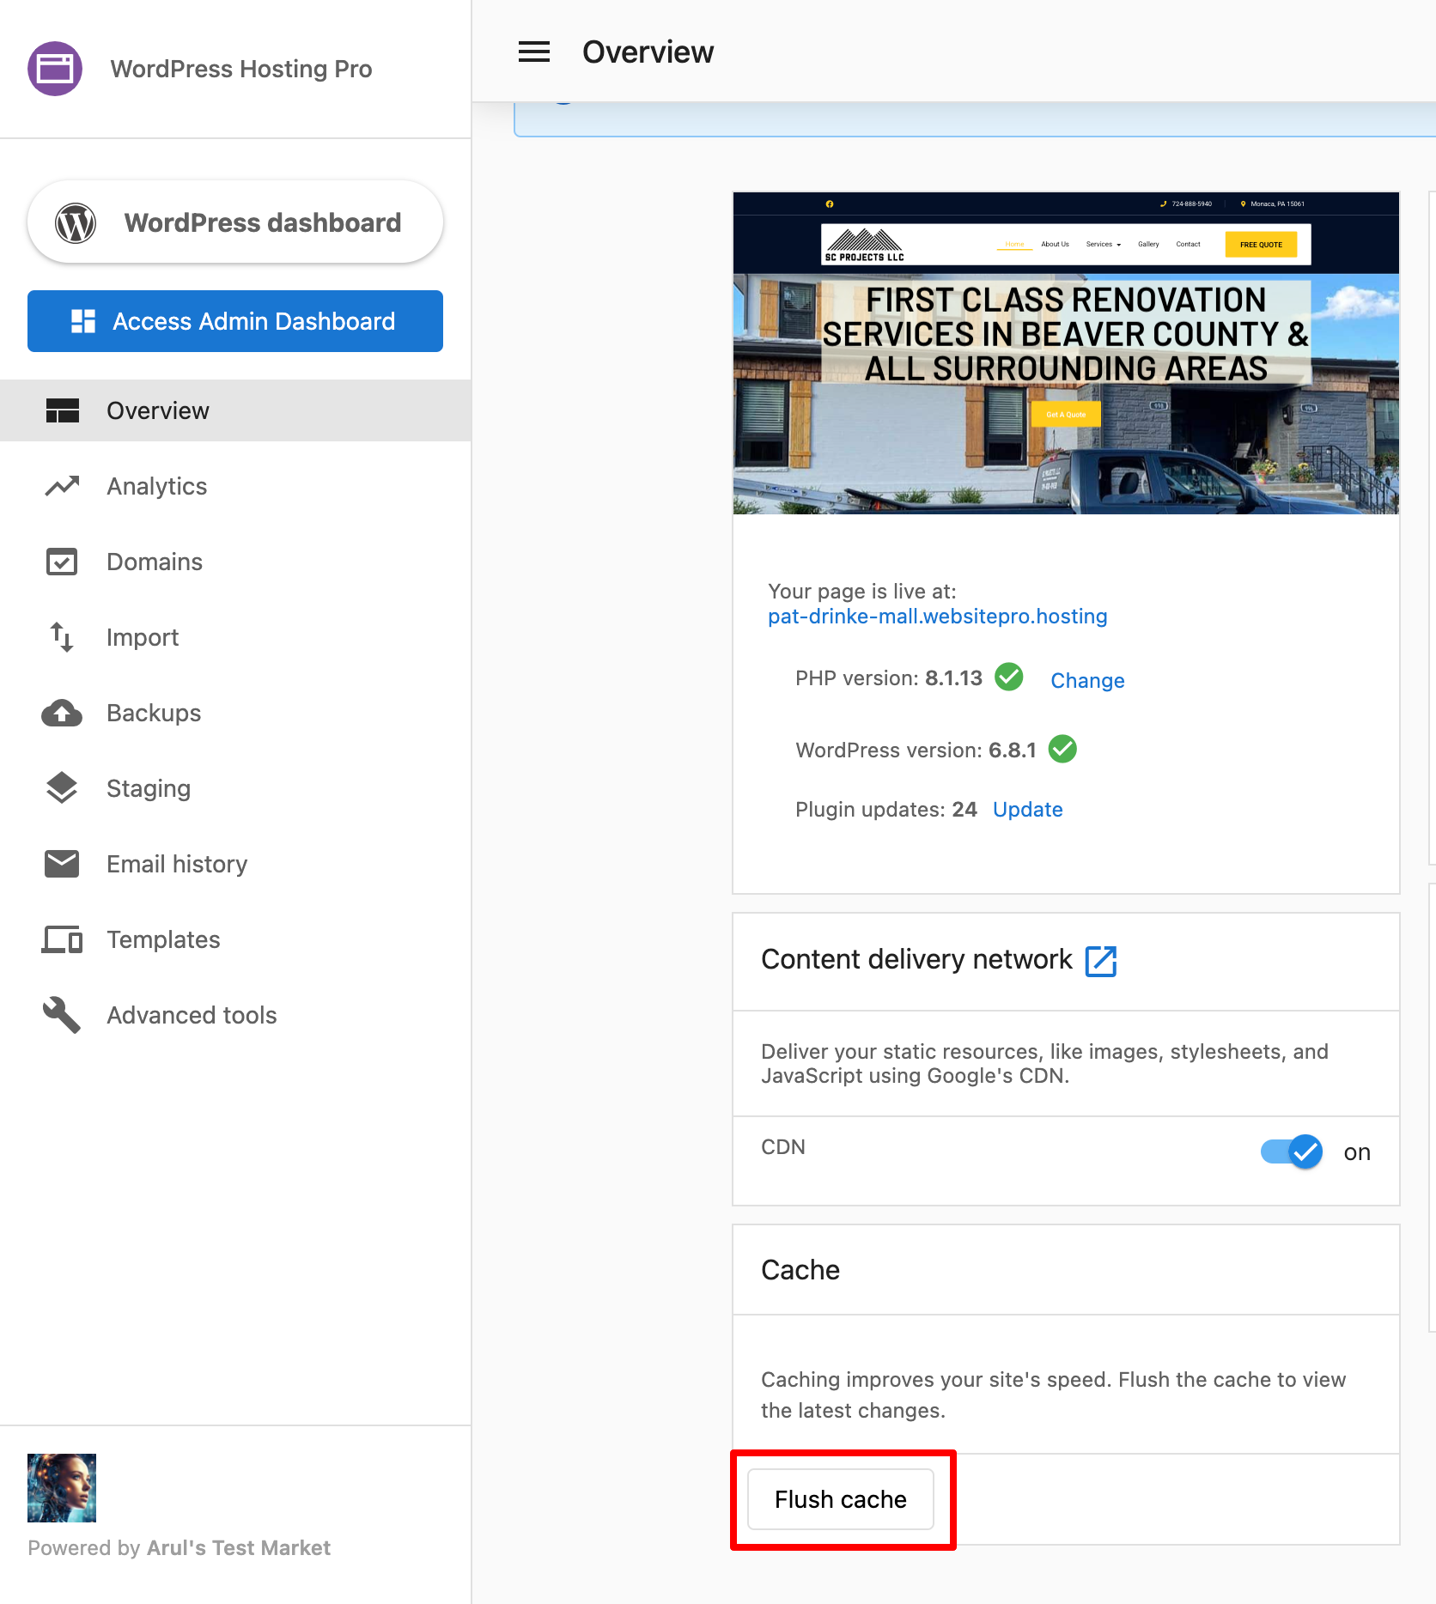
Task: Click the Email history envelope icon
Action: 62,864
